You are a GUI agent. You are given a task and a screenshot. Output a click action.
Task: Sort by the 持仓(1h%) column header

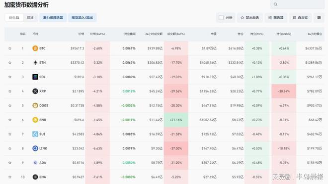[257, 34]
